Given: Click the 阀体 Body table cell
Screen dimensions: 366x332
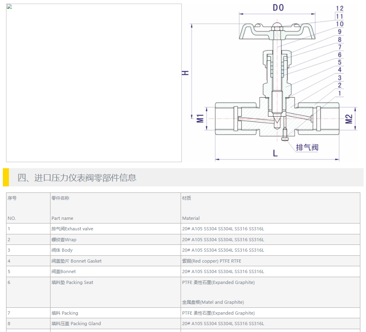Looking at the screenshot, I should (62, 250).
